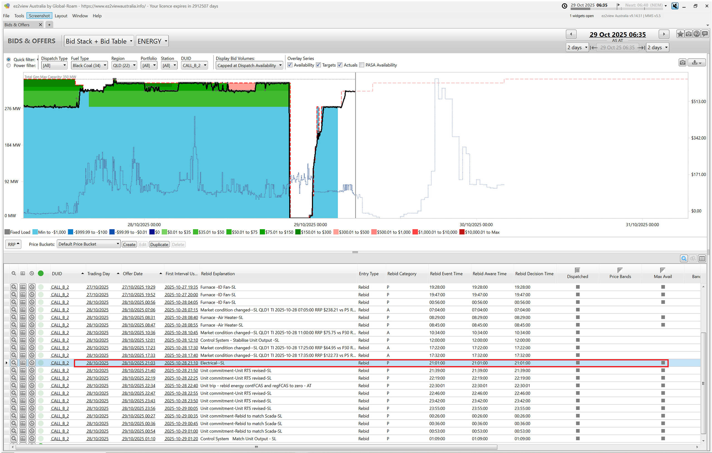Image resolution: width=712 pixels, height=453 pixels.
Task: Open the Display Bid Volumes dropdown
Action: point(249,66)
